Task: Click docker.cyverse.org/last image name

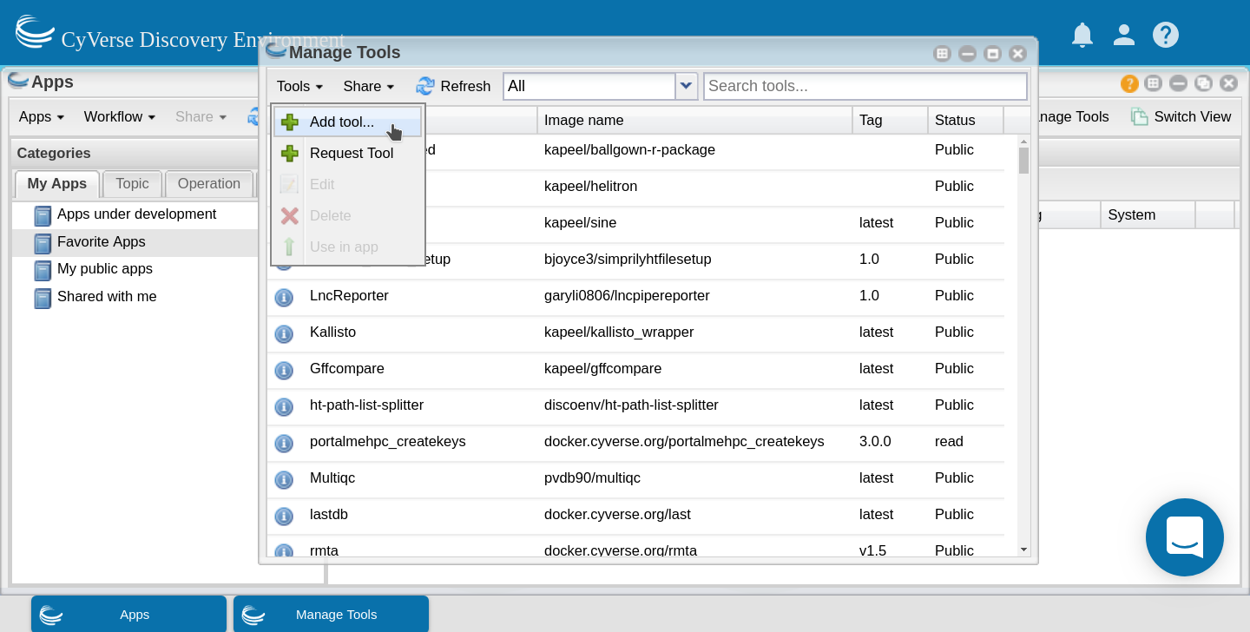Action: tap(617, 514)
